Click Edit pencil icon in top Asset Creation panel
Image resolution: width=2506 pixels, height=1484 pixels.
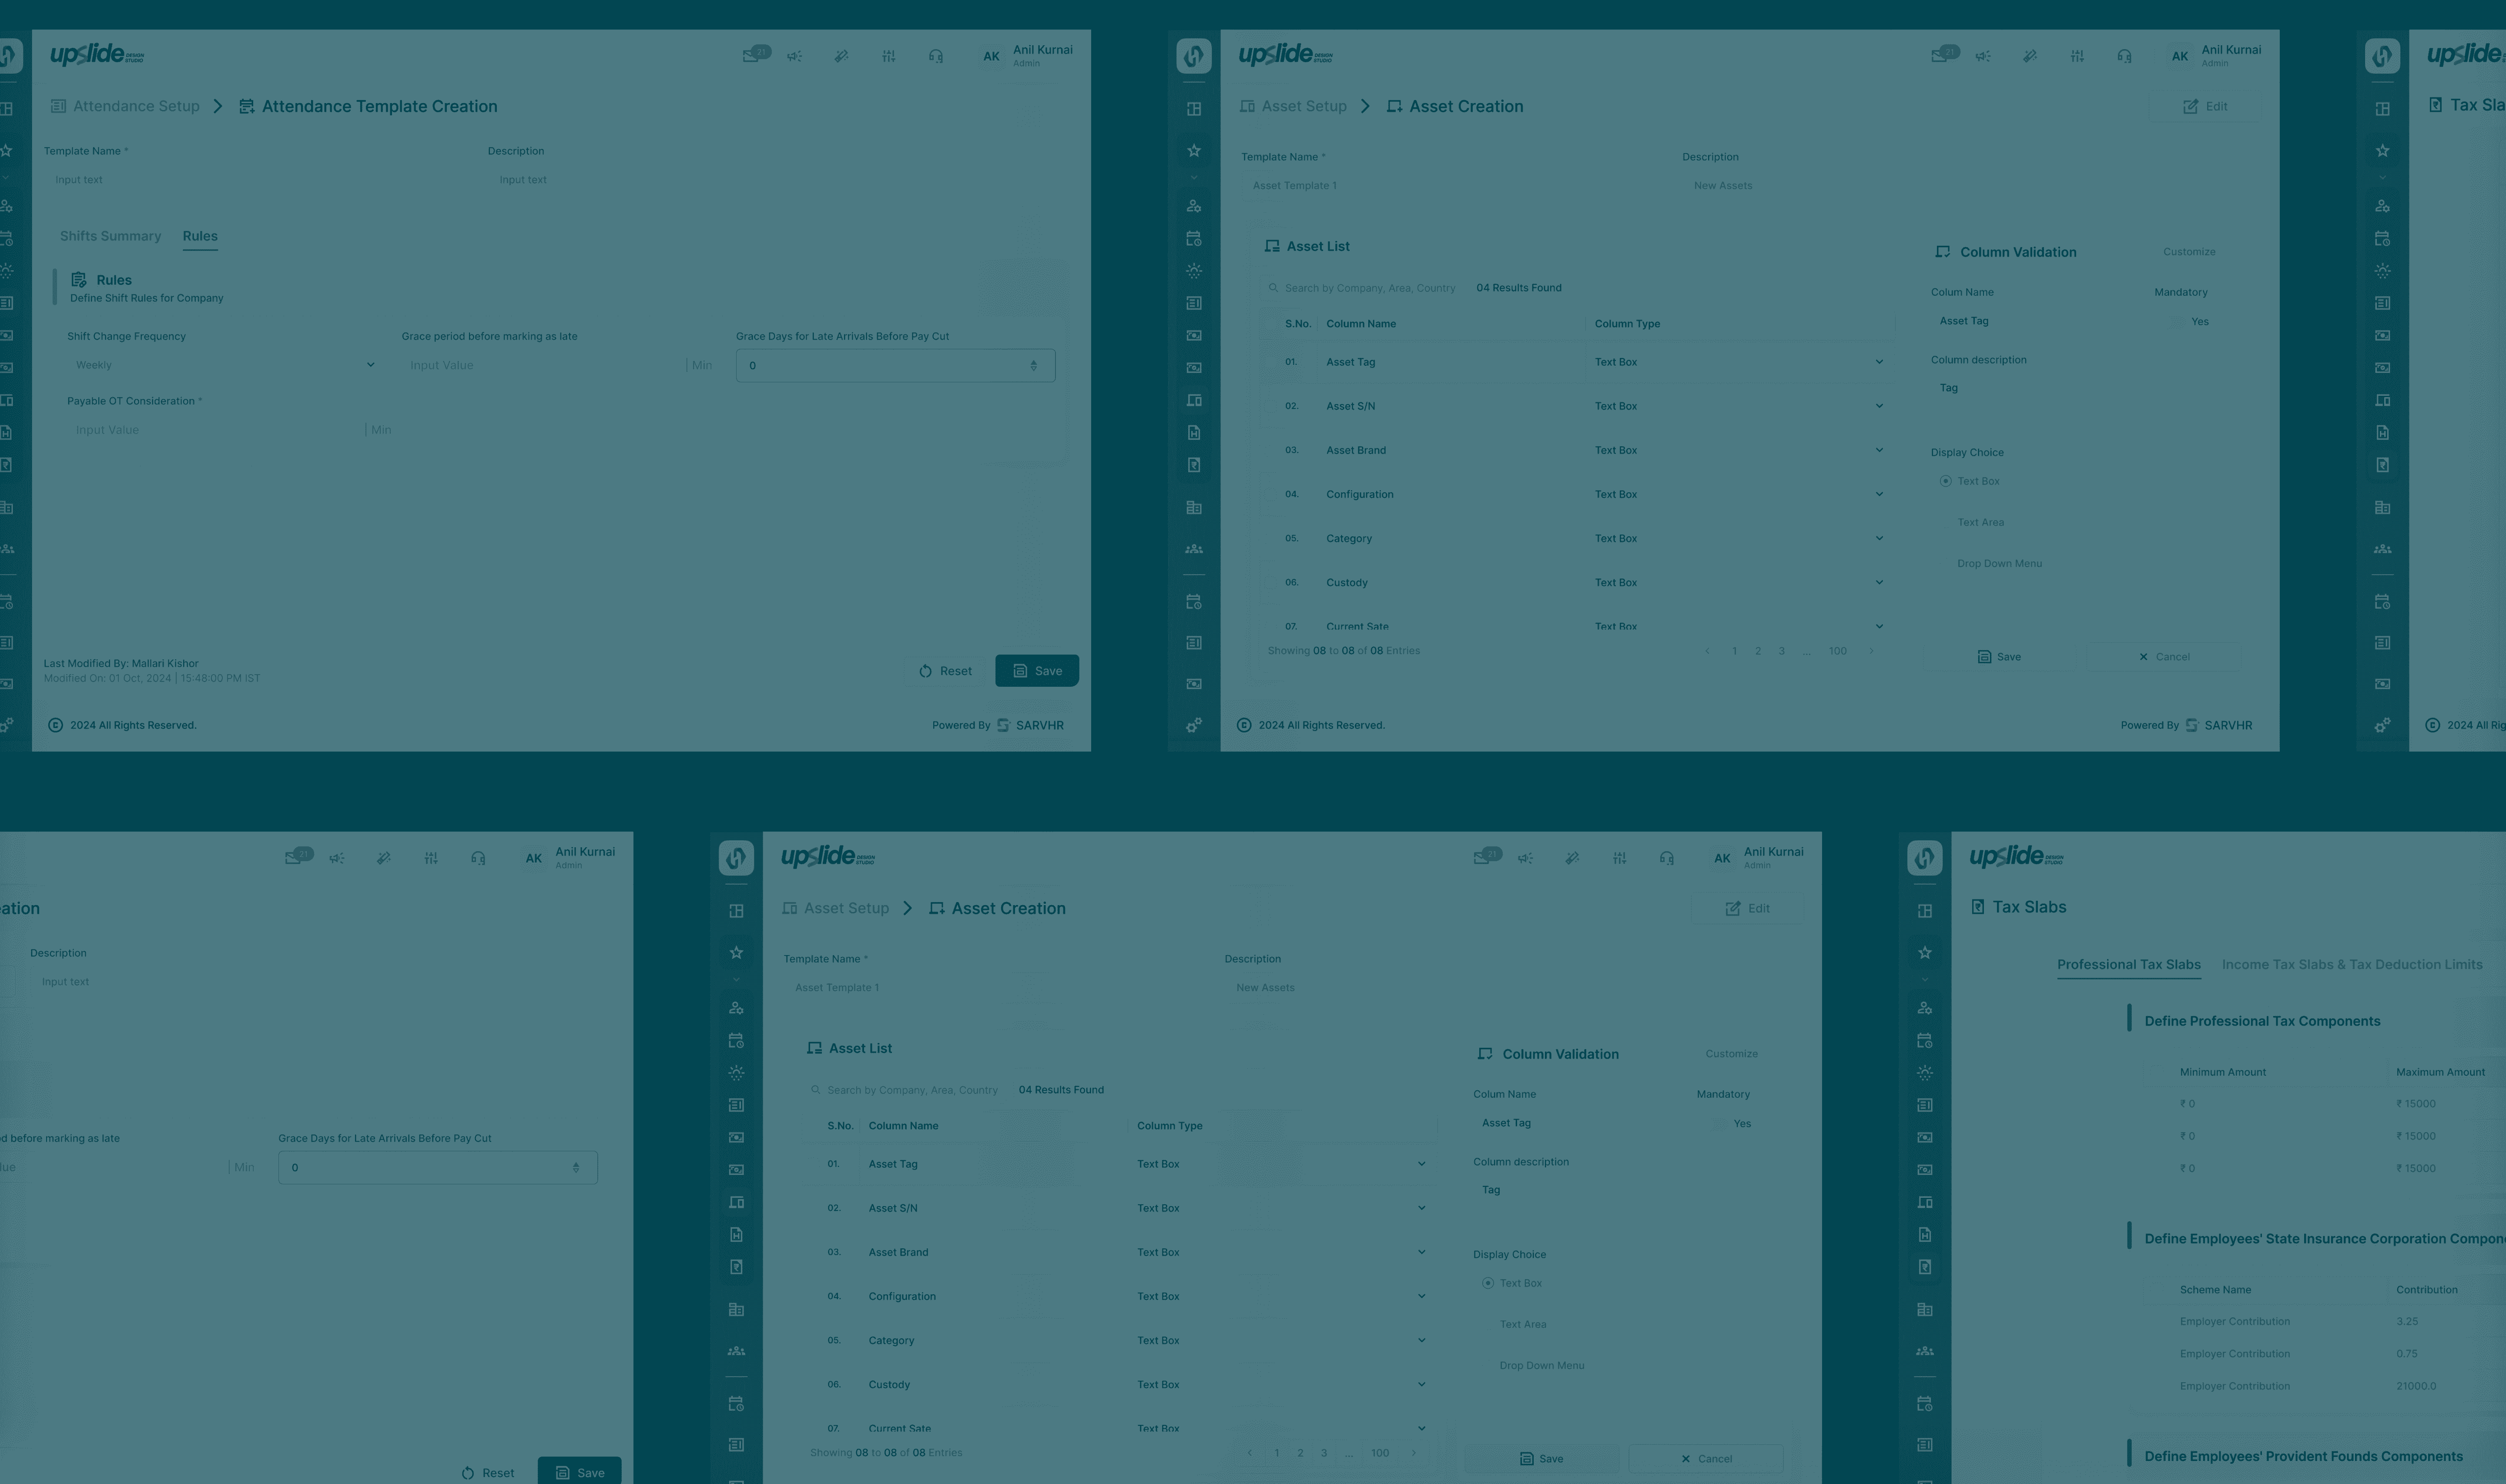pos(2190,107)
